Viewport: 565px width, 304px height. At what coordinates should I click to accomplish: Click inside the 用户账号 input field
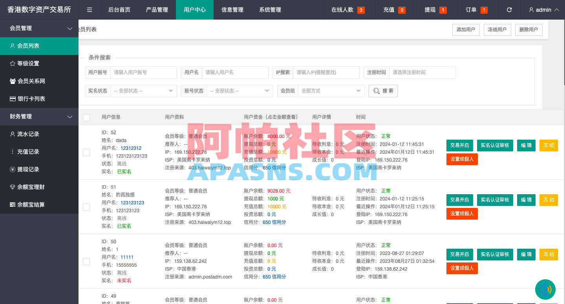pos(143,72)
